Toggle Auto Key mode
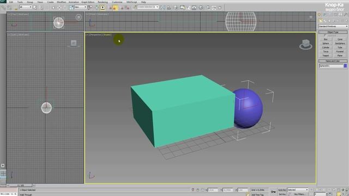This screenshot has width=349, height=196. 282,190
